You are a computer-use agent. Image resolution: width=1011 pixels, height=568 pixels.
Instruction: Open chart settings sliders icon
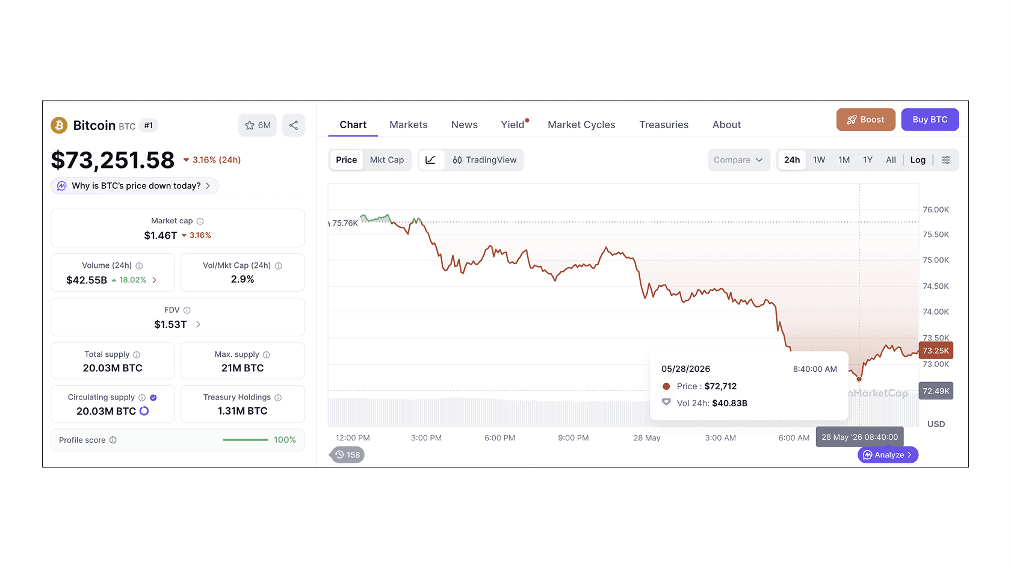coord(946,160)
